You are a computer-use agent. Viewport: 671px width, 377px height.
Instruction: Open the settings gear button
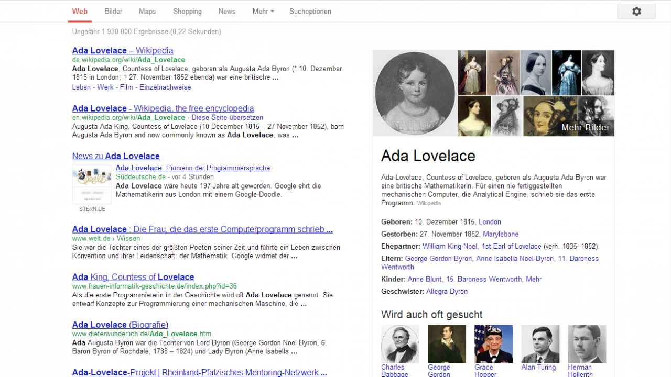point(636,12)
